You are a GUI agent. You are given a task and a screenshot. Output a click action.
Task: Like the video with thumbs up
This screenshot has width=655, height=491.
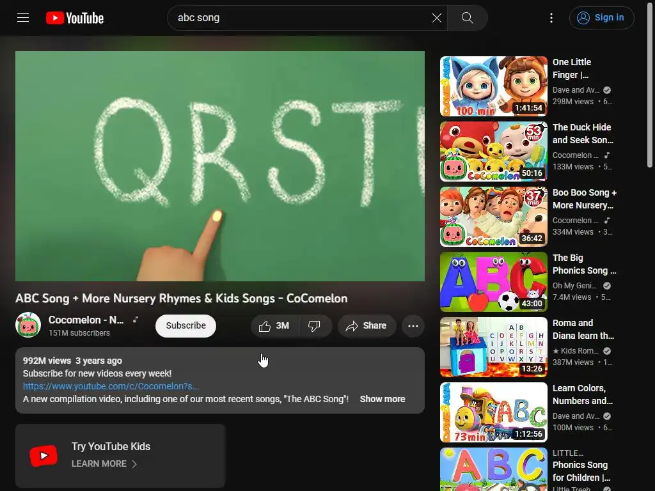[274, 326]
